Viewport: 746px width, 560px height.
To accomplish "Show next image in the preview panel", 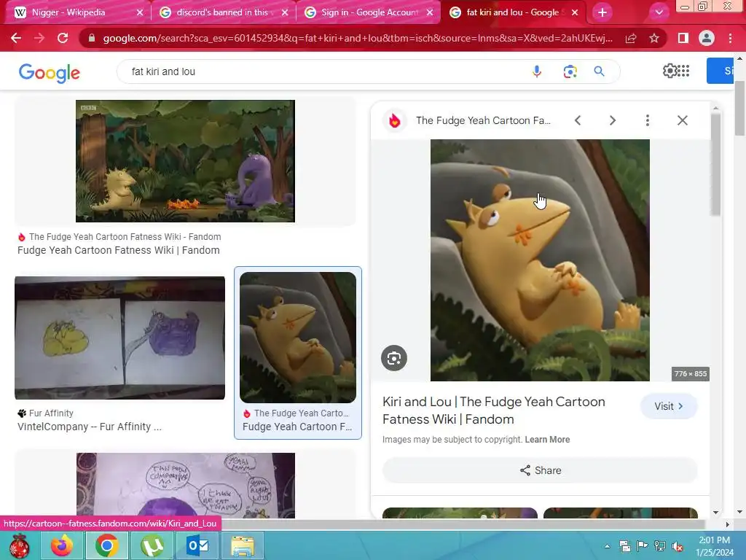I will [x=612, y=120].
